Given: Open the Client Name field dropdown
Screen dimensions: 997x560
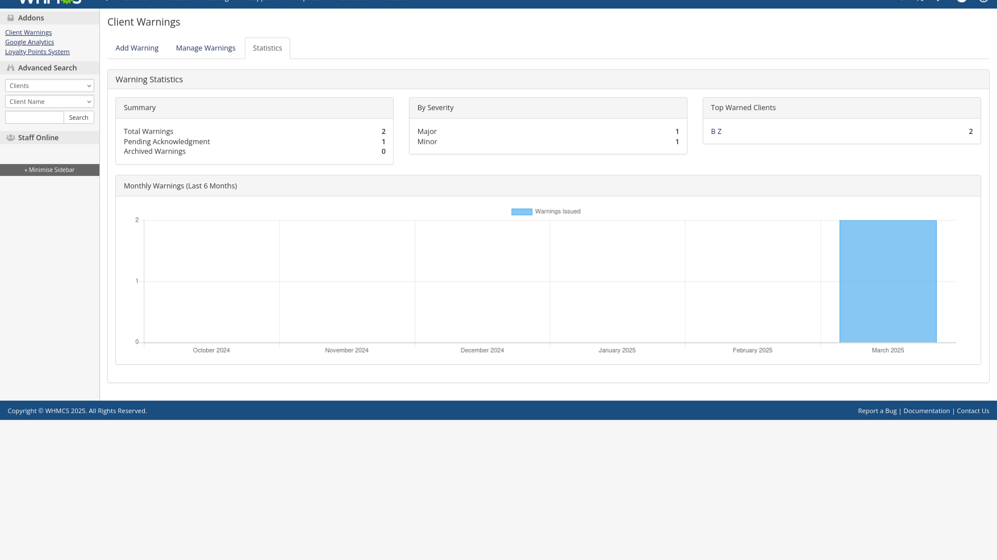Looking at the screenshot, I should click(x=49, y=102).
